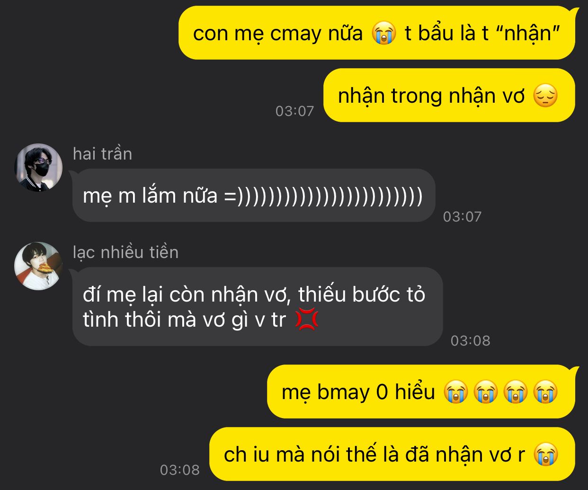Click the last crying emoji after "0 hiểu"
This screenshot has width=588, height=490.
click(x=545, y=392)
